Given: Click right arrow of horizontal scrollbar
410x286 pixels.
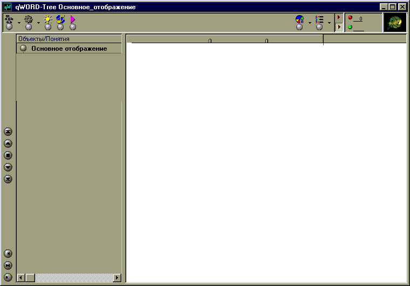Looking at the screenshot, I should 117,277.
